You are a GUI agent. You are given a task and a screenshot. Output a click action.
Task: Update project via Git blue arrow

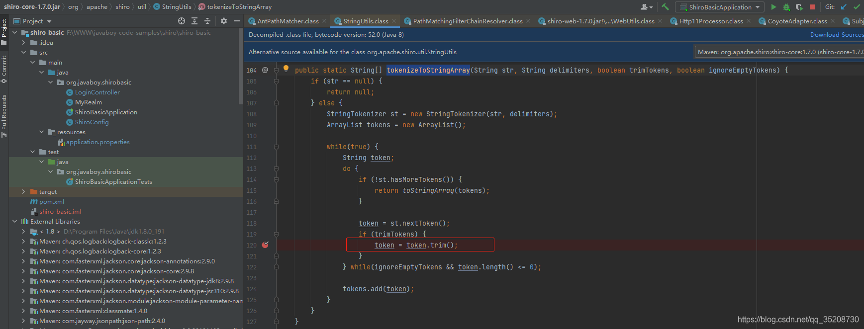pyautogui.click(x=844, y=7)
